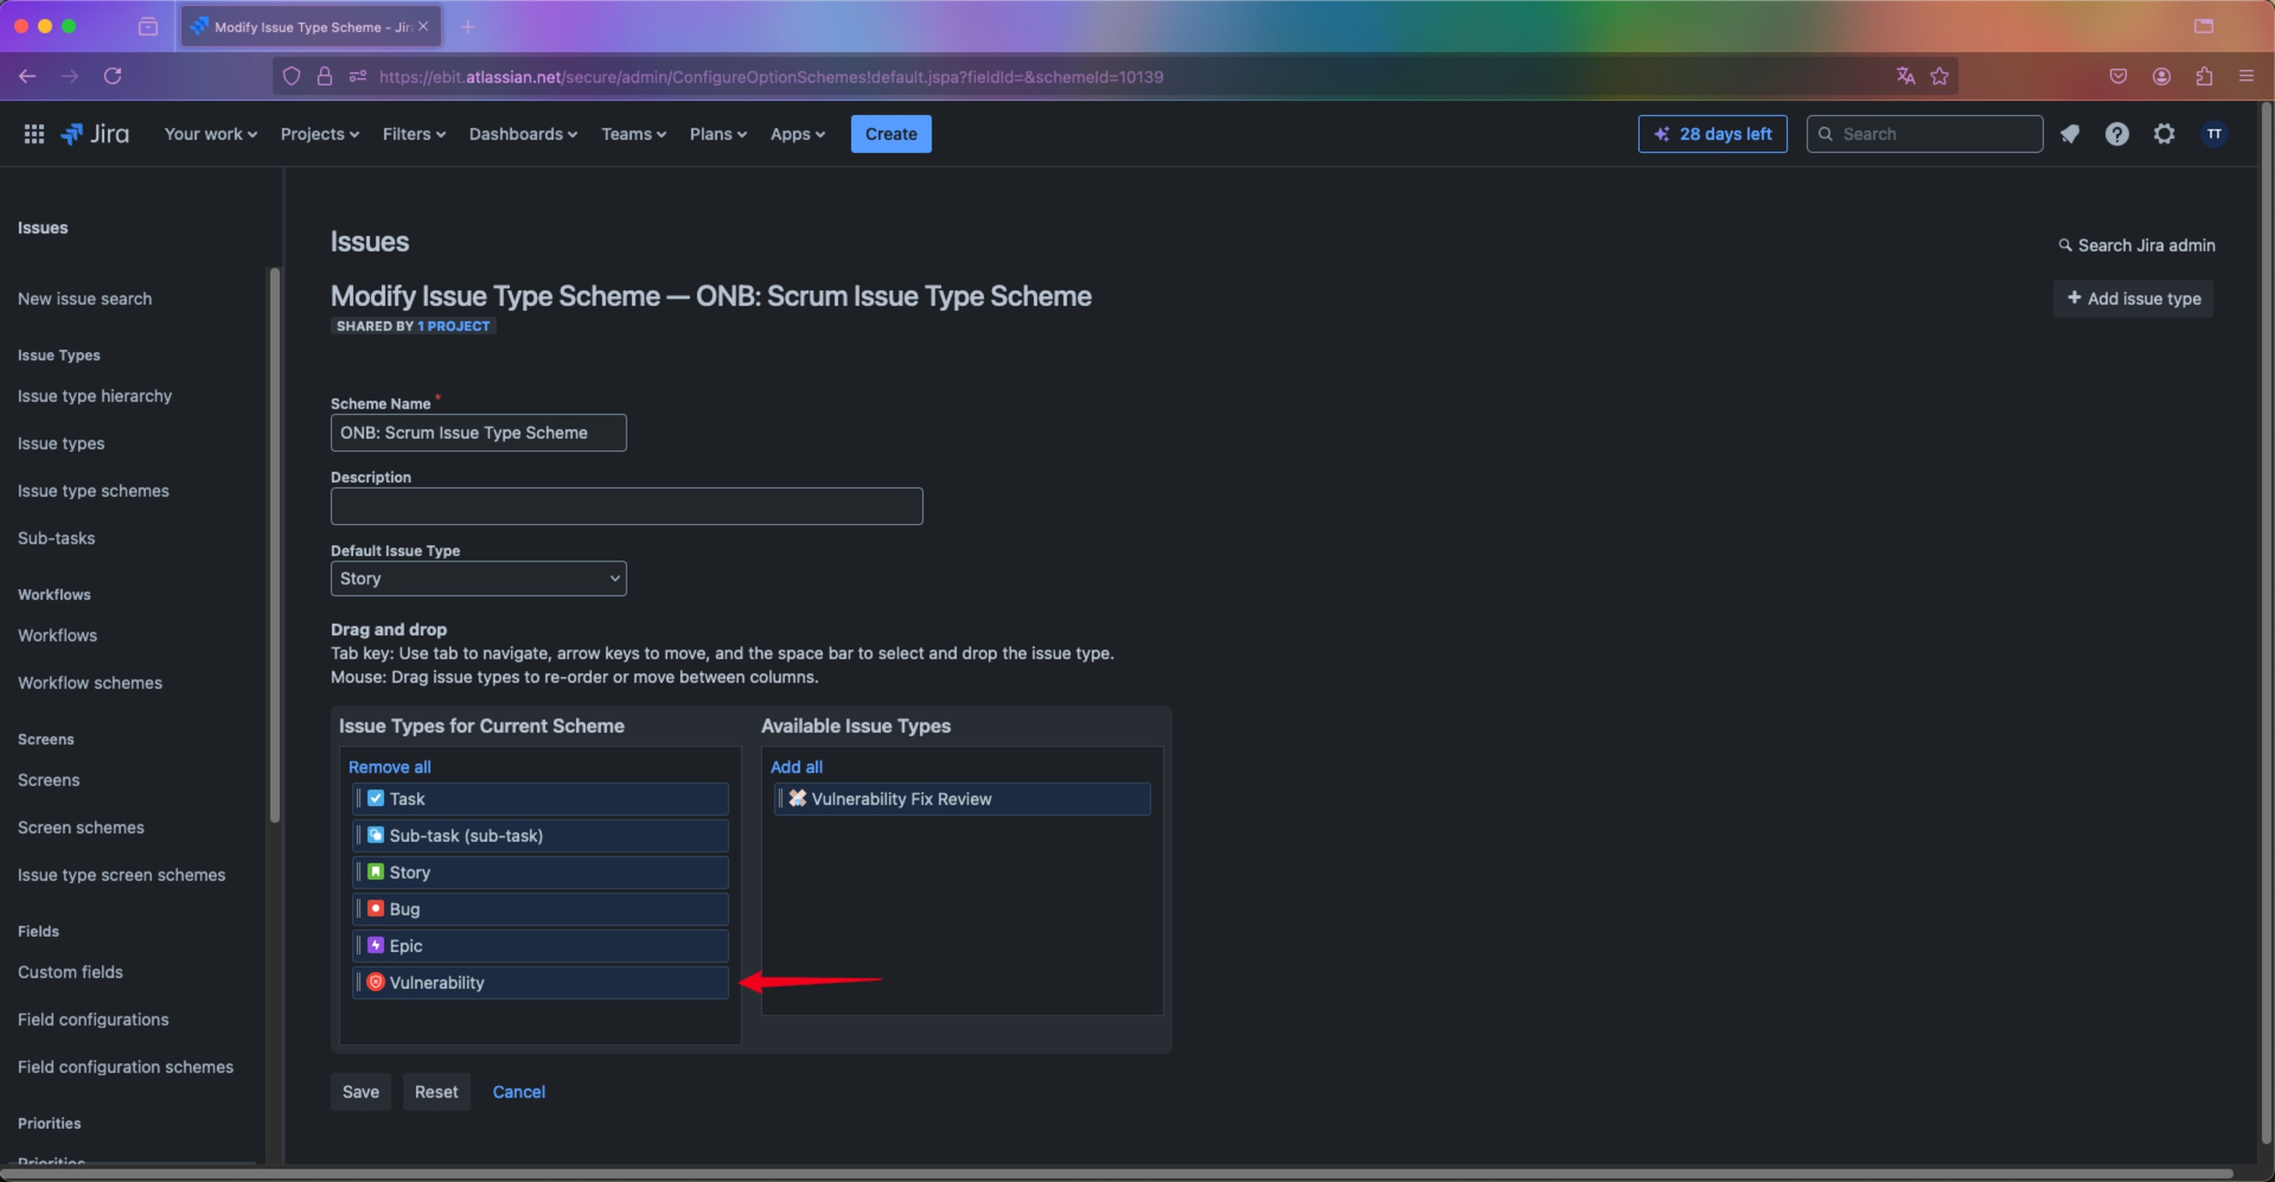Click the tracking protection shield icon
Viewport: 2275px width, 1182px height.
coord(292,76)
